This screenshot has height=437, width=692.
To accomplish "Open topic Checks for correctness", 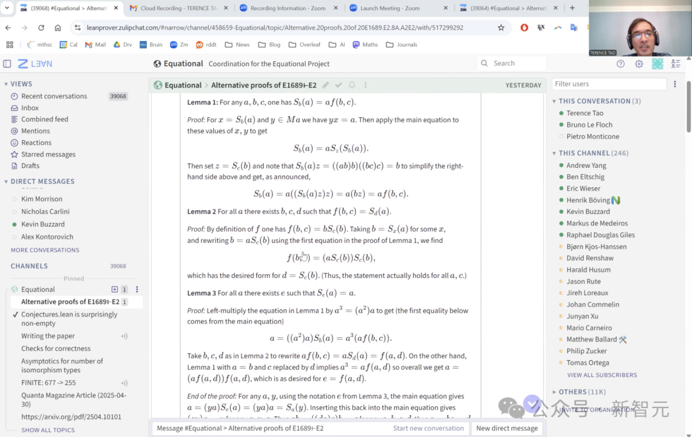I will coord(56,349).
